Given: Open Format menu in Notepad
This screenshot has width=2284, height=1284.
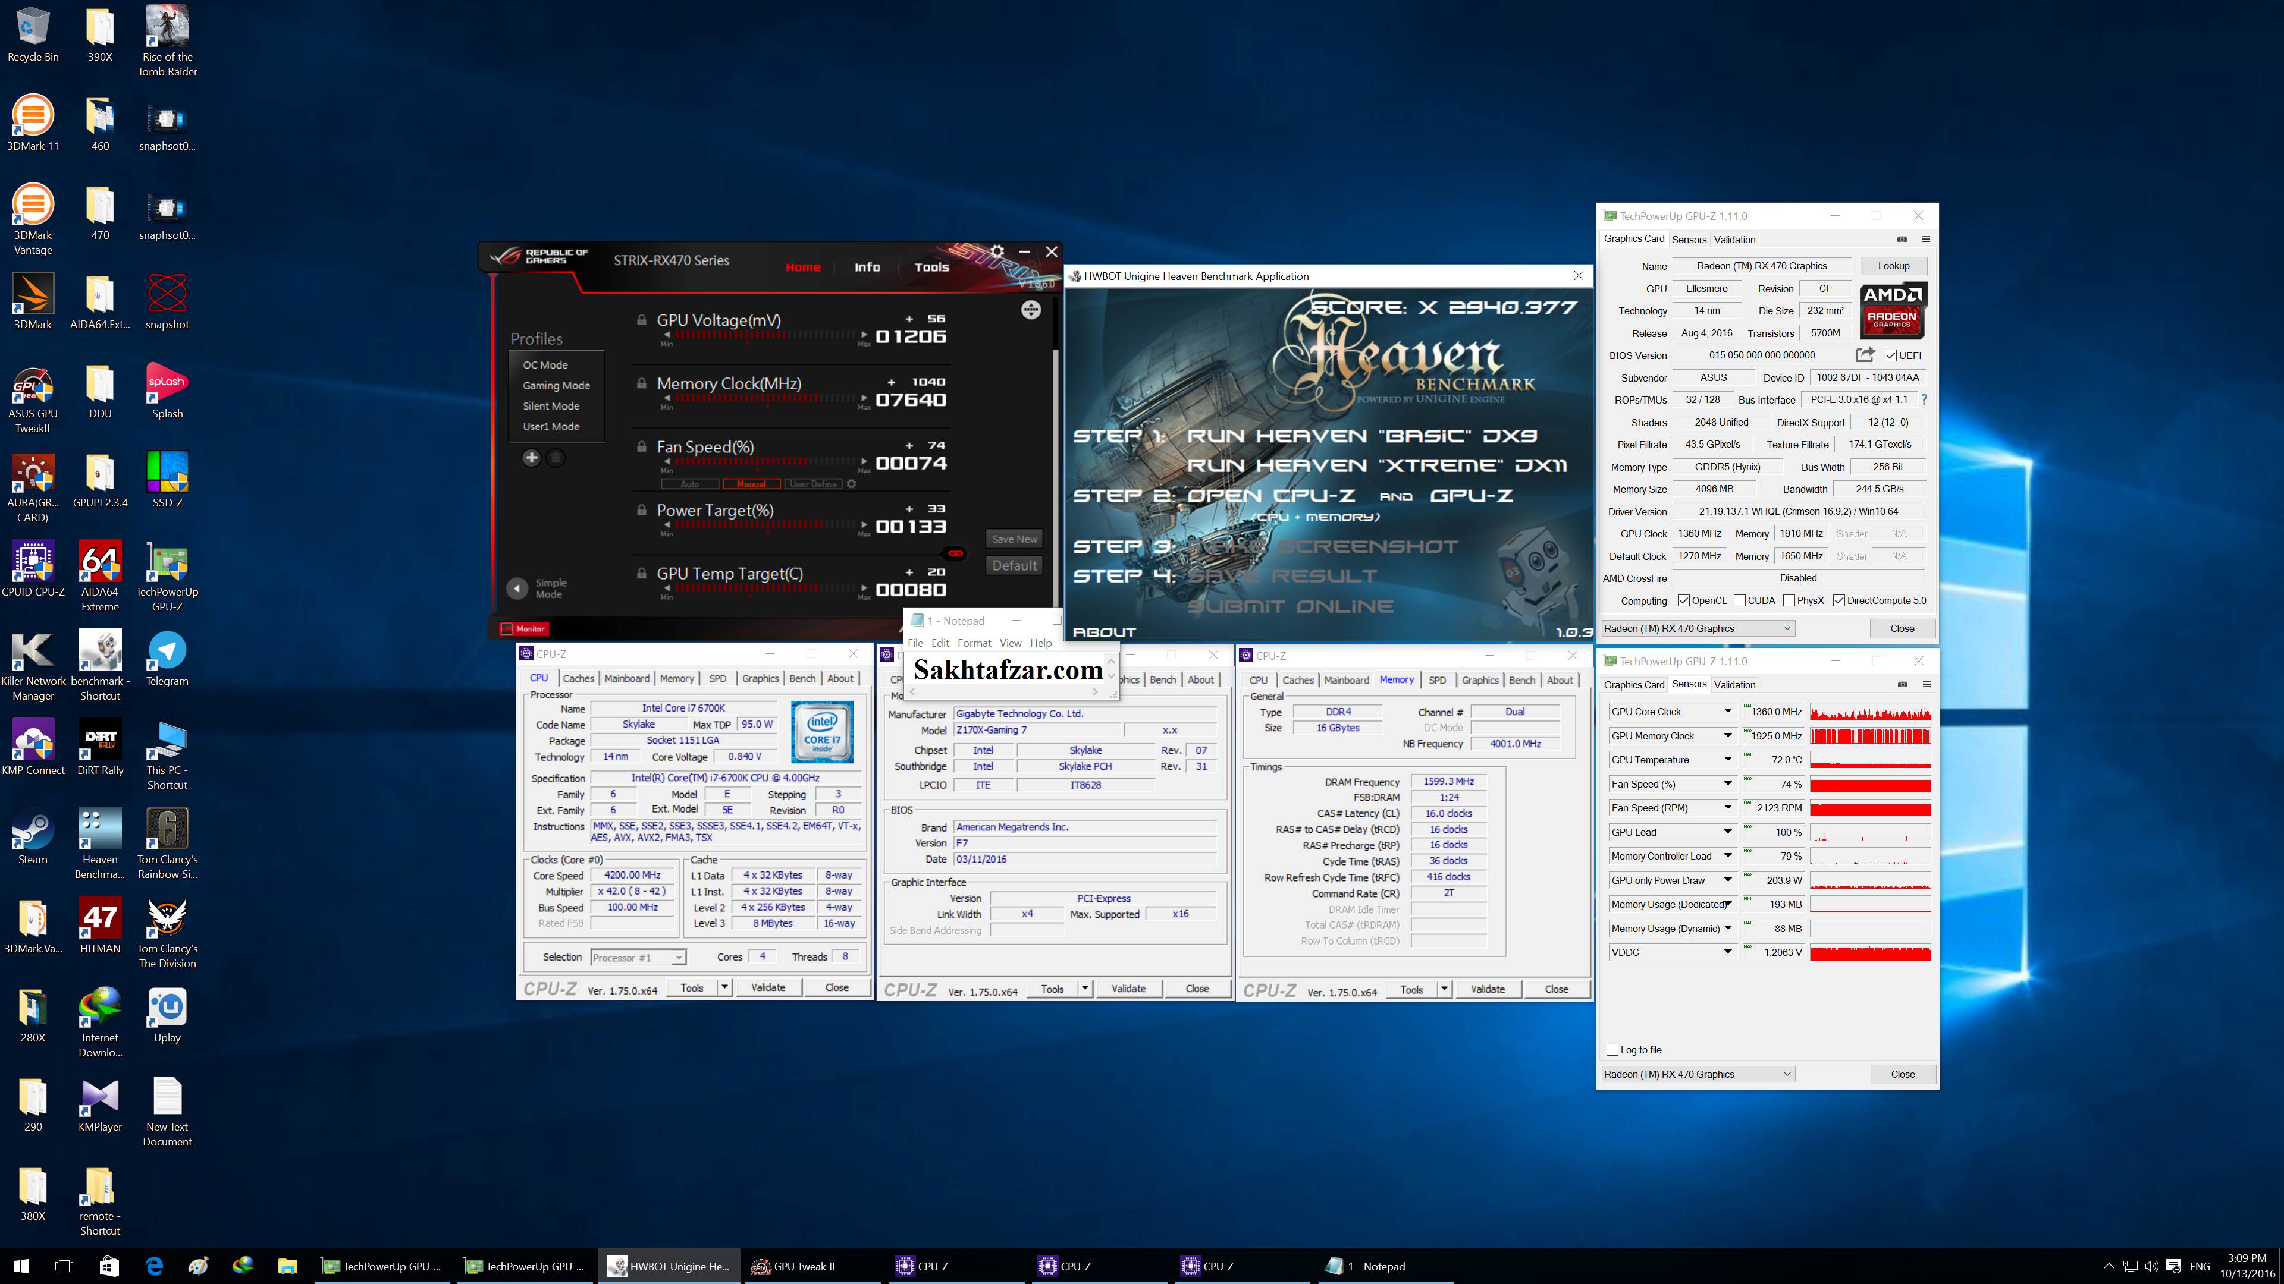Looking at the screenshot, I should click(x=974, y=643).
